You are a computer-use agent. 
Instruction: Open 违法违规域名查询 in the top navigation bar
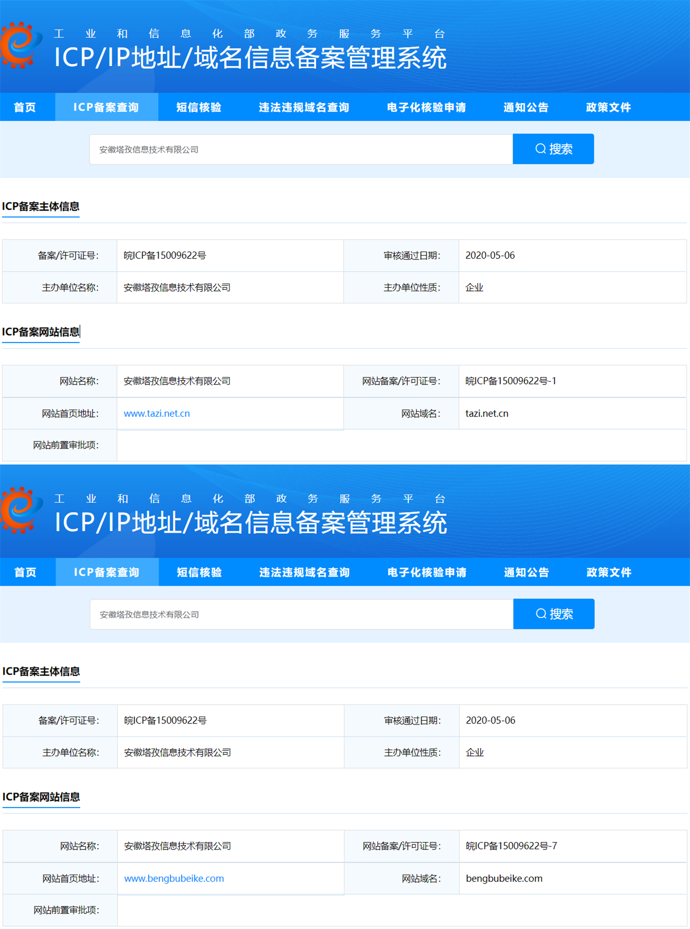(303, 107)
